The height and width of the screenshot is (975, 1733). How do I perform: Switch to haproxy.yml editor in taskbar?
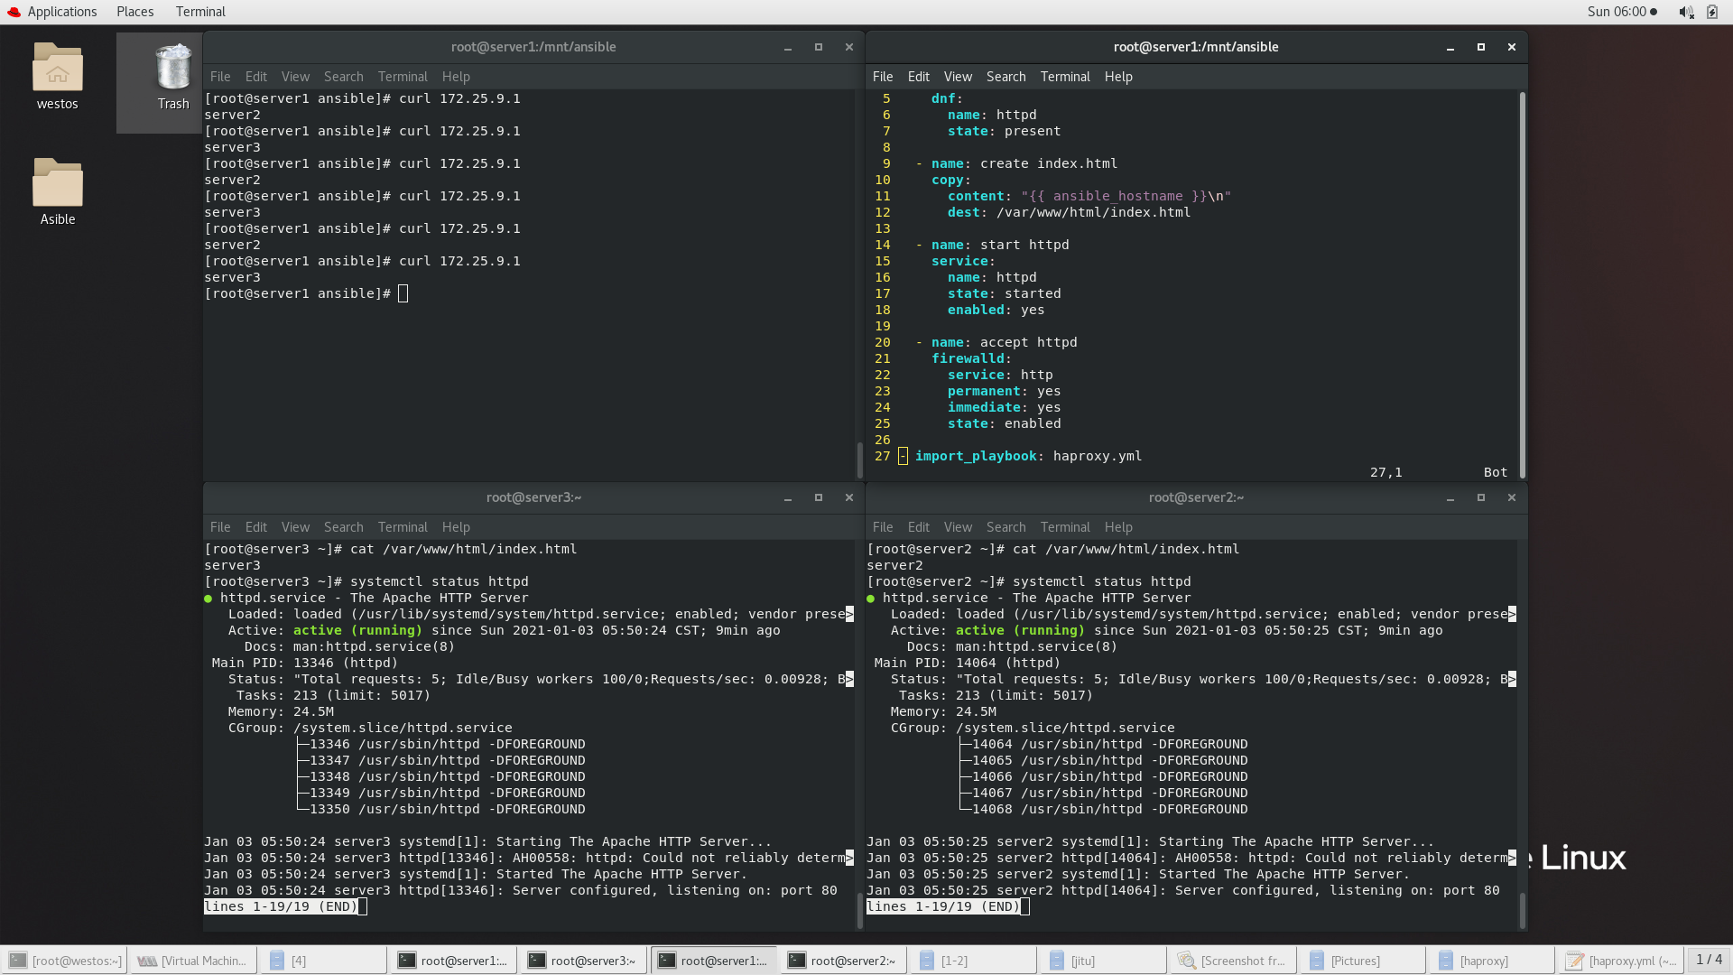[1621, 961]
